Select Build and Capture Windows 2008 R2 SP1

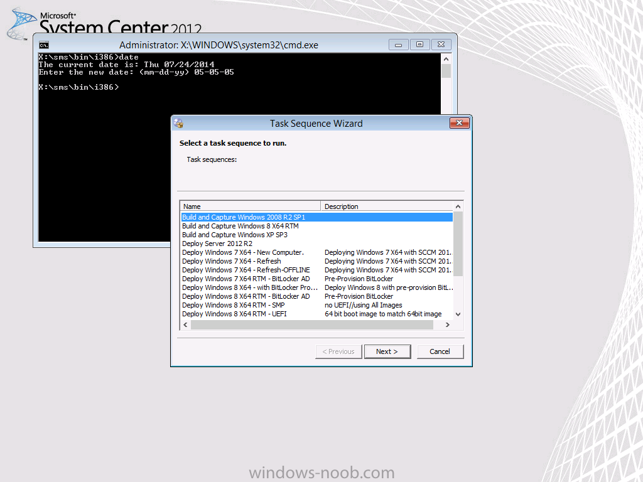click(316, 217)
